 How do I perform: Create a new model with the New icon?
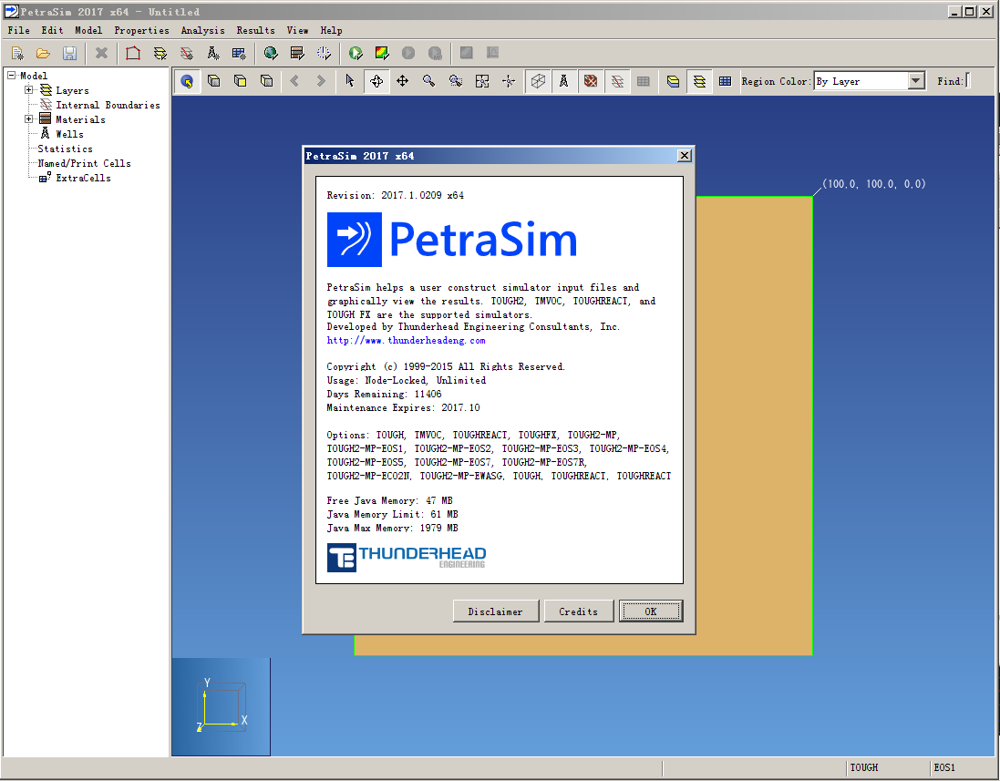(x=17, y=53)
